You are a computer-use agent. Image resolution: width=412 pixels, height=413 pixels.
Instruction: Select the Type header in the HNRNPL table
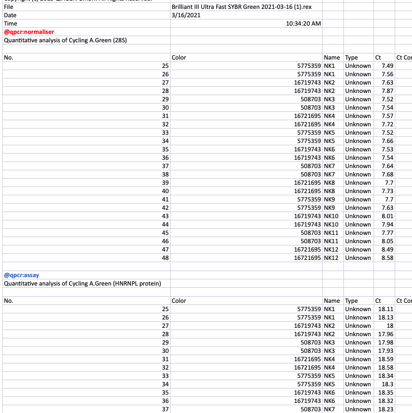point(358,301)
